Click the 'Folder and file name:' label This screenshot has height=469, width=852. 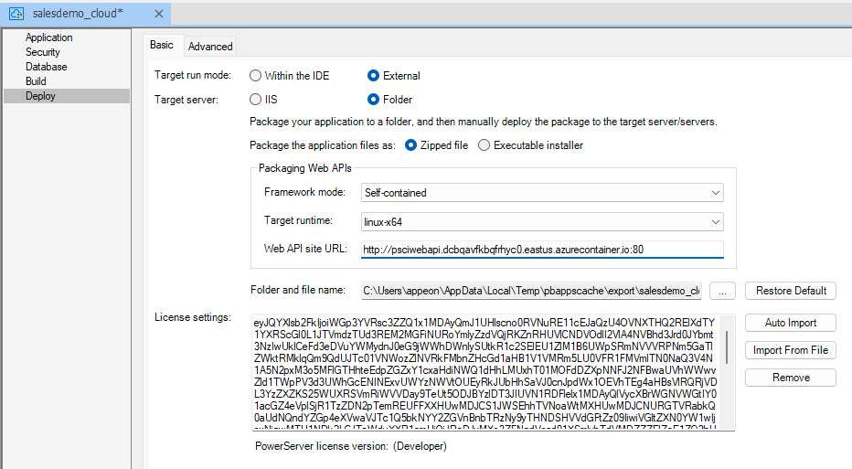[x=298, y=290]
